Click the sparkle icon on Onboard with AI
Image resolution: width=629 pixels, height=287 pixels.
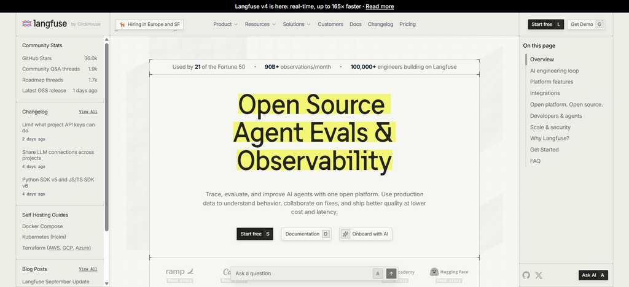coord(345,234)
